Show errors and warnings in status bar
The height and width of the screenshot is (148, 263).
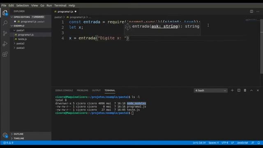tap(8, 143)
